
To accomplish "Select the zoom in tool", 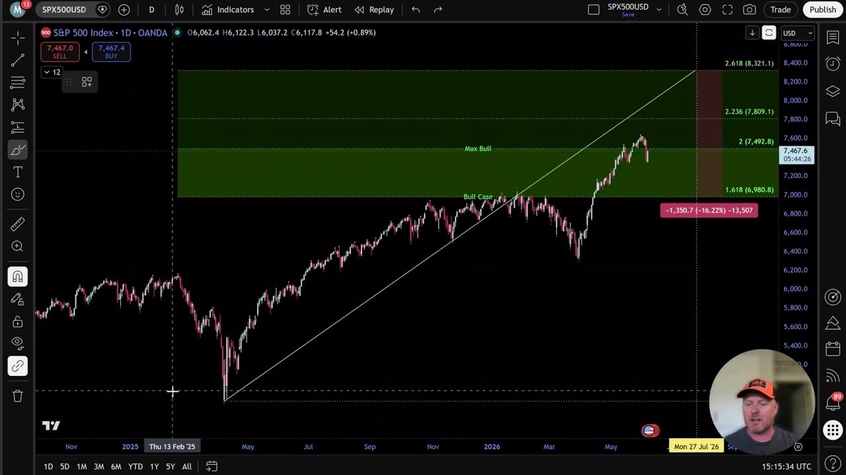I will click(x=18, y=247).
